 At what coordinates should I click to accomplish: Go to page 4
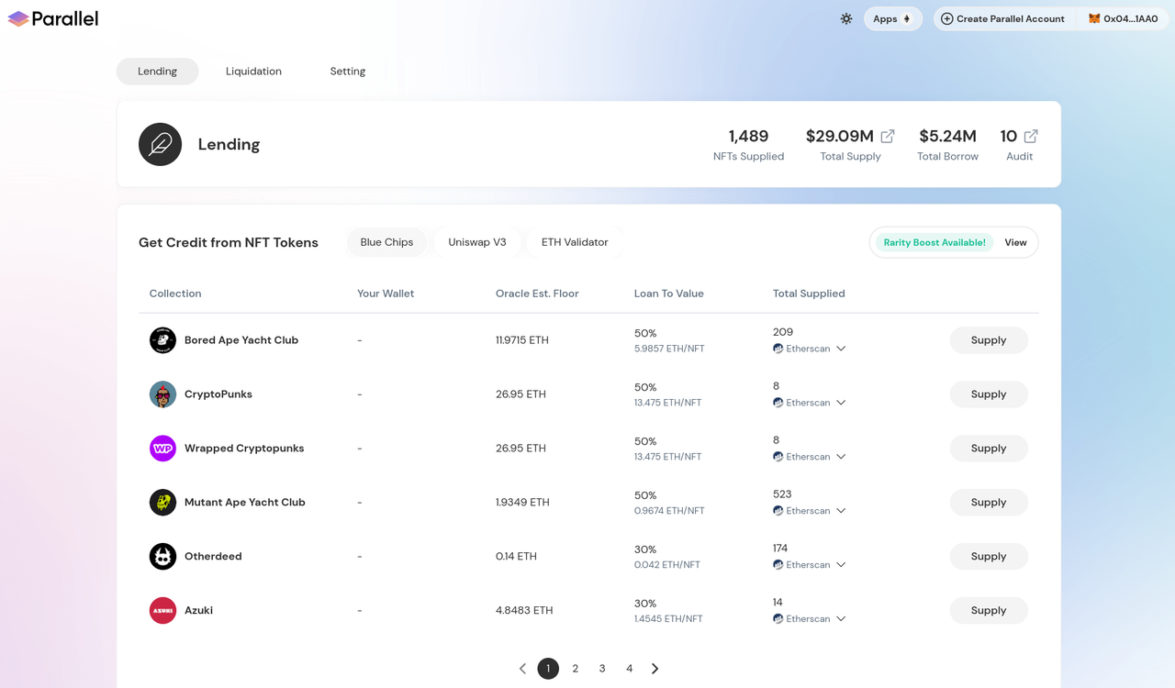tap(630, 669)
